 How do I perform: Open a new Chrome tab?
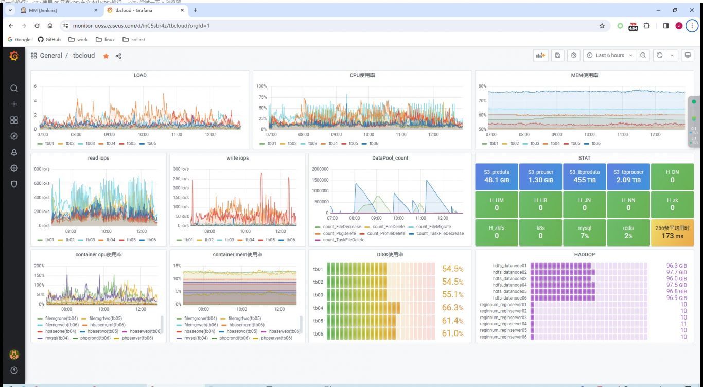point(195,10)
